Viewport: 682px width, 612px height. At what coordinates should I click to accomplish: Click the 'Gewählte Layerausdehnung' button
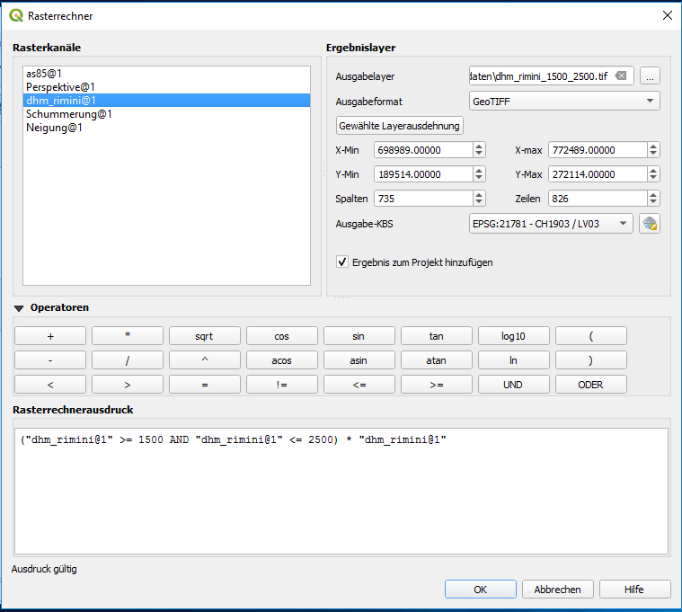[x=399, y=126]
